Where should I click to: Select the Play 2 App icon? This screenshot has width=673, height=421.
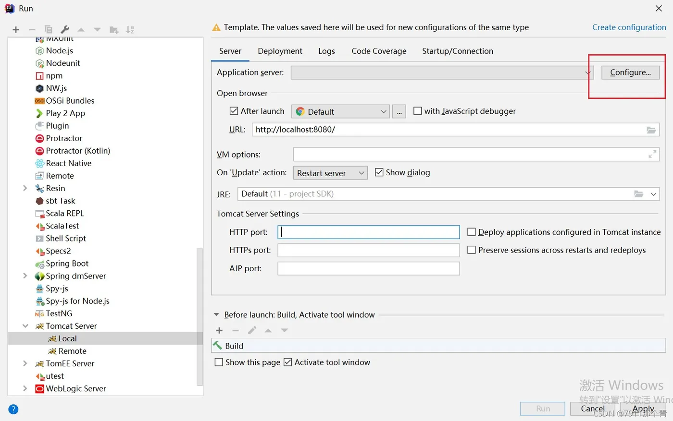point(39,113)
